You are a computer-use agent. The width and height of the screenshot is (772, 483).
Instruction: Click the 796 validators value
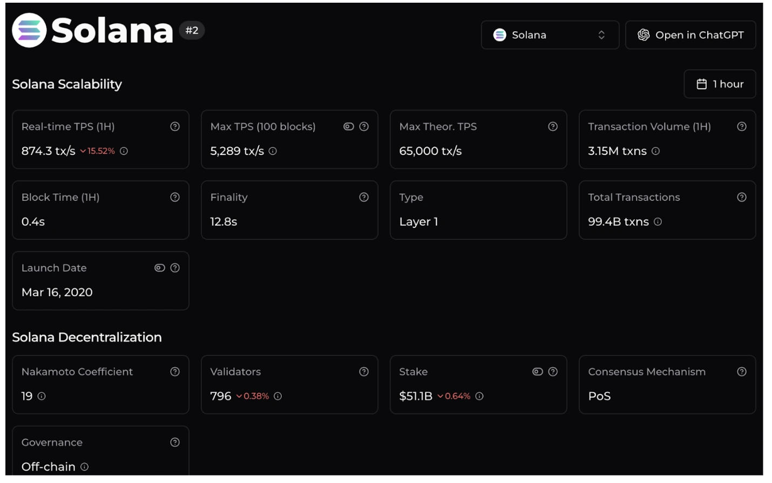click(221, 396)
